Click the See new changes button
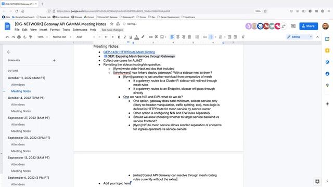The width and height of the screenshot is (333, 187). 112,30
